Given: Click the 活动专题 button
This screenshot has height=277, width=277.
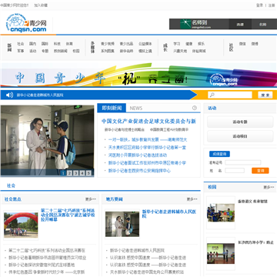Looking at the screenshot, I should click(x=240, y=122).
